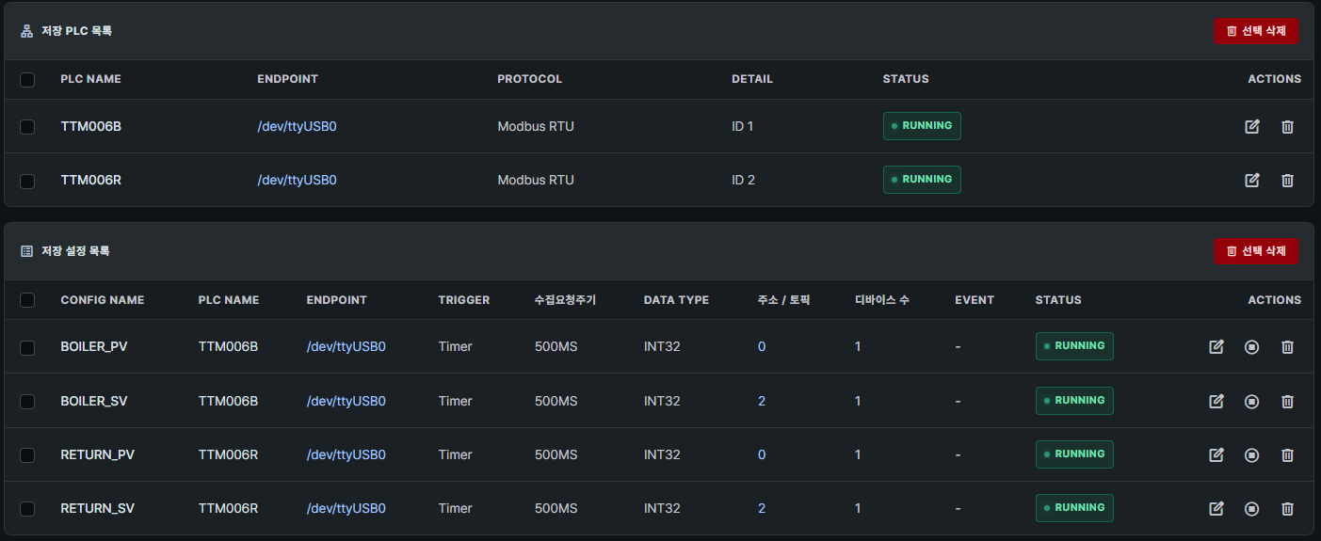Select all configs via header checkbox
The image size is (1321, 541).
click(x=27, y=300)
